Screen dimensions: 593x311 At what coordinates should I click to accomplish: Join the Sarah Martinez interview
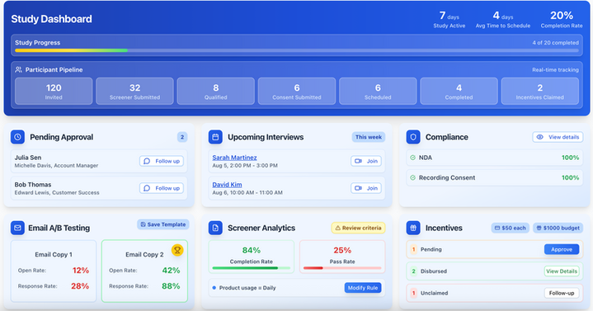click(x=365, y=161)
